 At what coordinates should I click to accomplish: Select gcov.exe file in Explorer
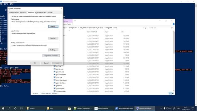coord(59,77)
